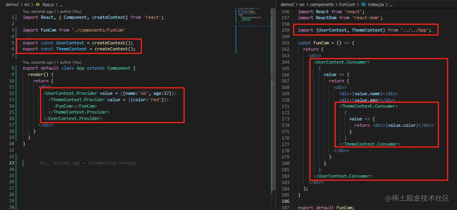
Task: Click the demo2 breadcrumb in the left editor
Action: pos(12,5)
